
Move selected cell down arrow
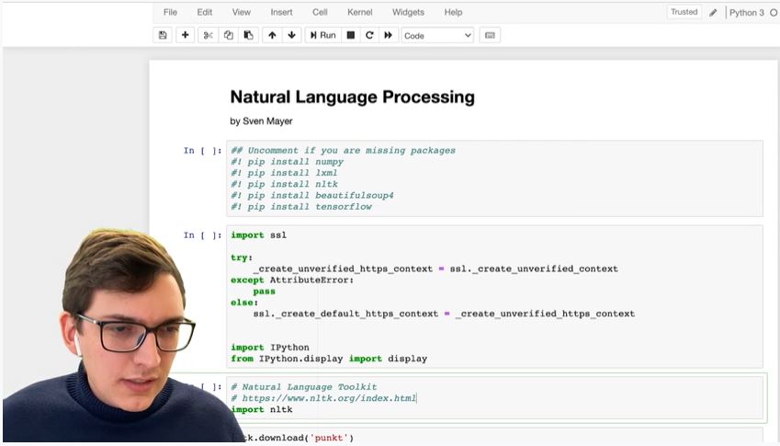tap(292, 35)
